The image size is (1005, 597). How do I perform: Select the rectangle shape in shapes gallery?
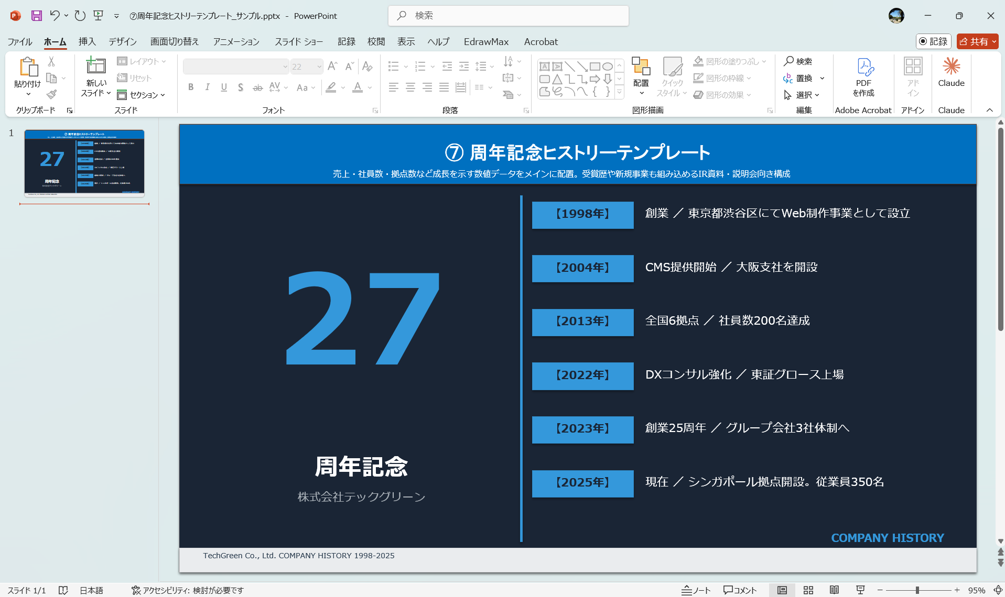[595, 67]
